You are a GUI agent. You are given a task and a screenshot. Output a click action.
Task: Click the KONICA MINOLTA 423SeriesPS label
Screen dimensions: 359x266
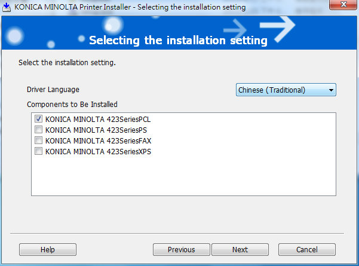[96, 130]
